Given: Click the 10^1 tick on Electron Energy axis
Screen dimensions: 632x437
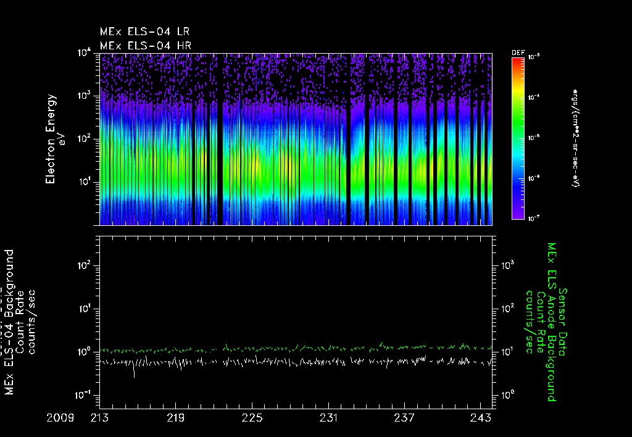Looking at the screenshot, I should pyautogui.click(x=85, y=182).
